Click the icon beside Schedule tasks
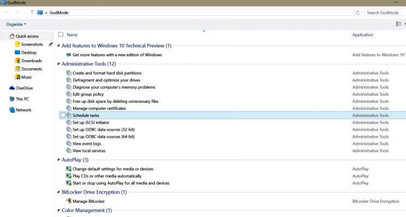Image resolution: width=406 pixels, height=217 pixels. pyautogui.click(x=69, y=115)
